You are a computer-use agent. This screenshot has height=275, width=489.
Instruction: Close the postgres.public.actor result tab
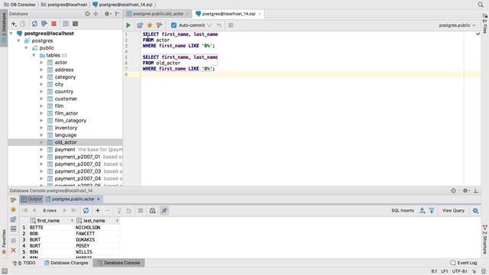tap(99, 199)
